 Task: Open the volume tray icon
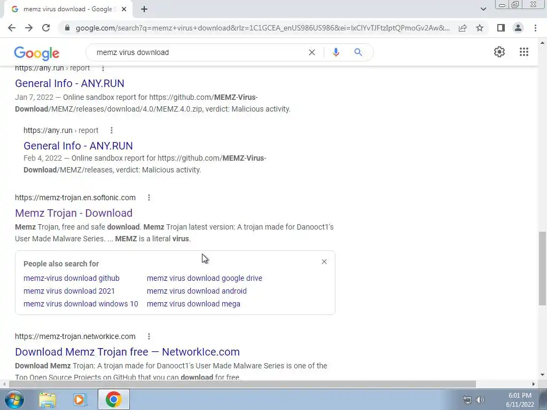coord(480,400)
